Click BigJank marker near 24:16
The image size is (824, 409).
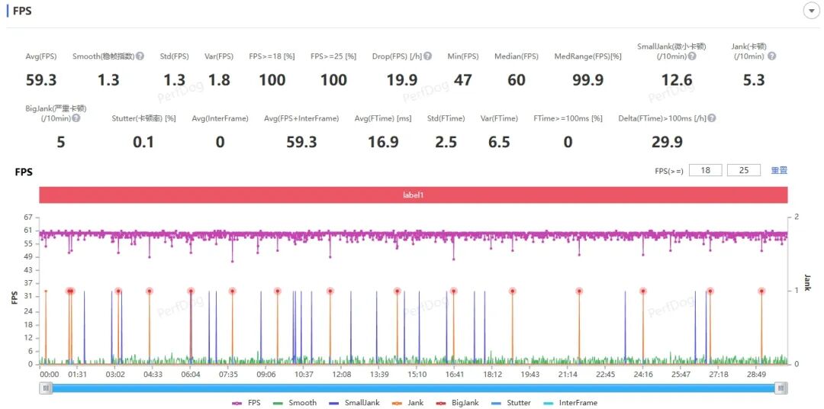point(642,291)
